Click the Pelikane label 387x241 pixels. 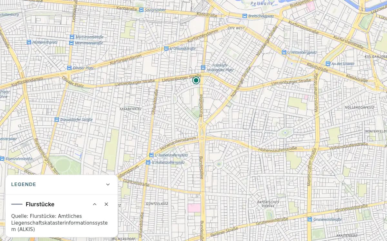tap(262, 3)
